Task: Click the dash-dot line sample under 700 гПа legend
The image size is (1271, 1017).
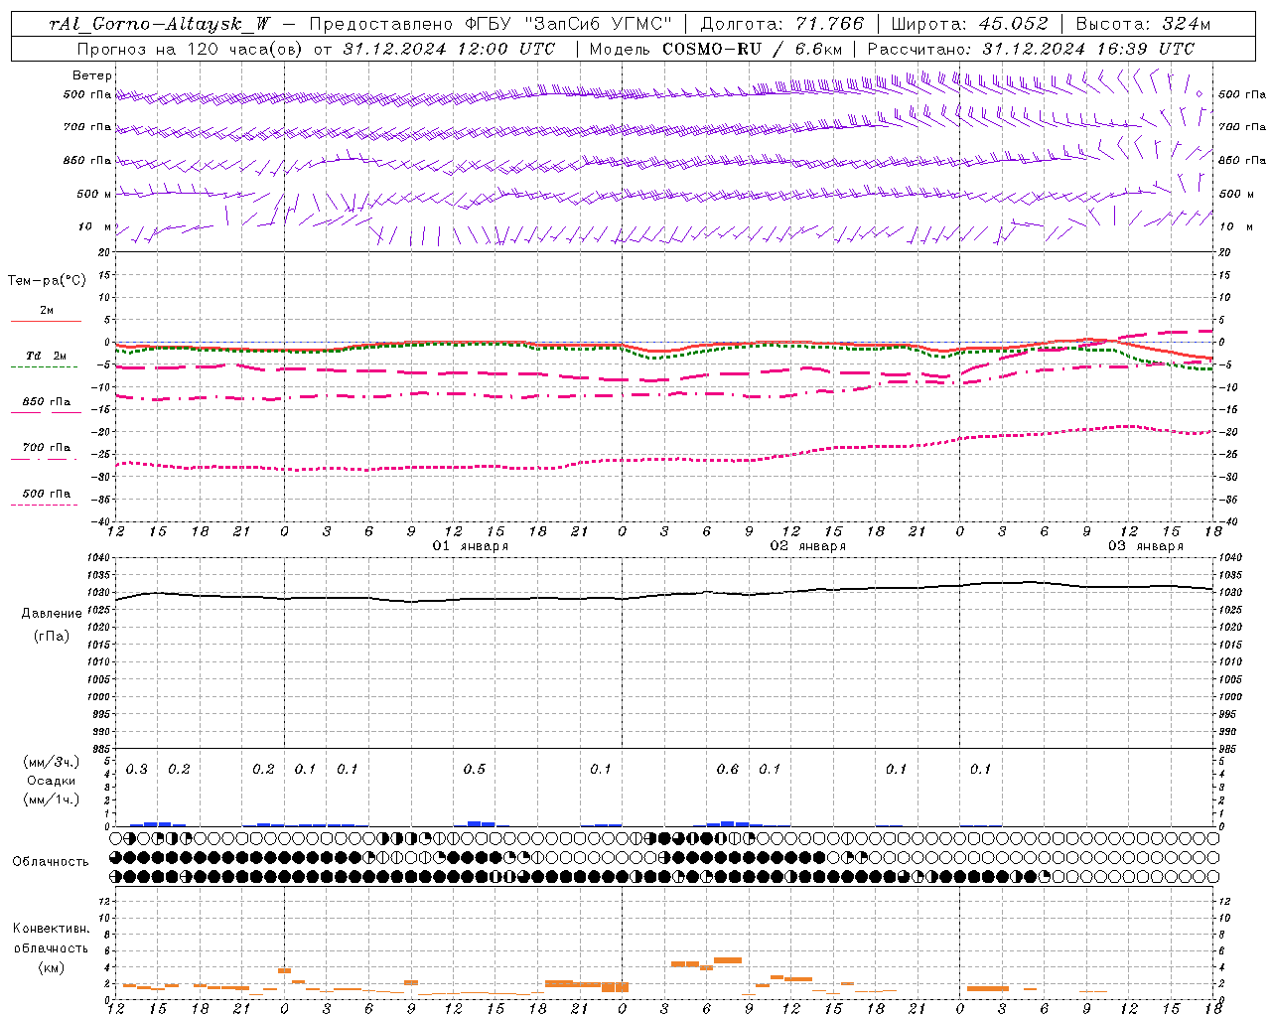Action: pyautogui.click(x=44, y=459)
